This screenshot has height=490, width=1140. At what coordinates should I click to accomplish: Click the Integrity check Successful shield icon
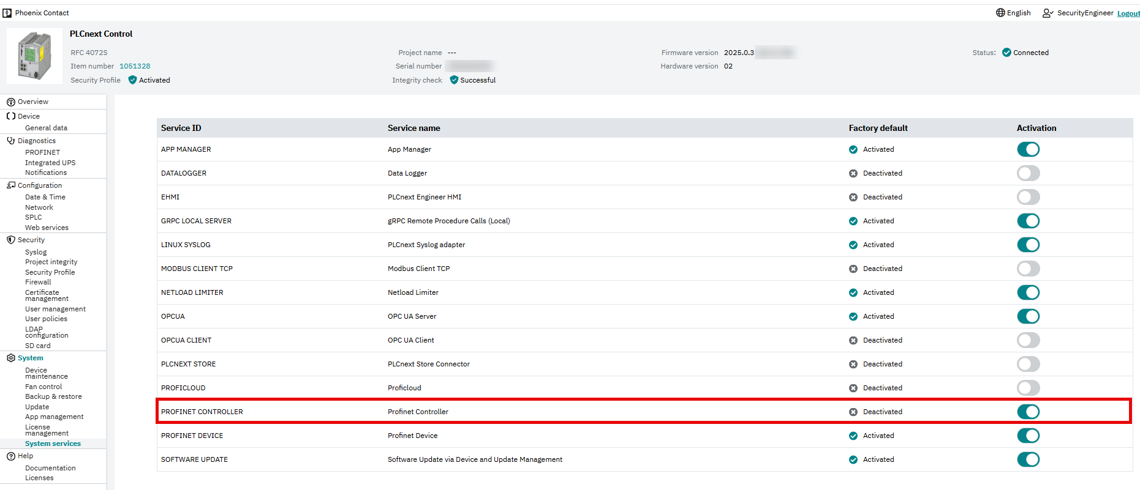click(x=454, y=80)
